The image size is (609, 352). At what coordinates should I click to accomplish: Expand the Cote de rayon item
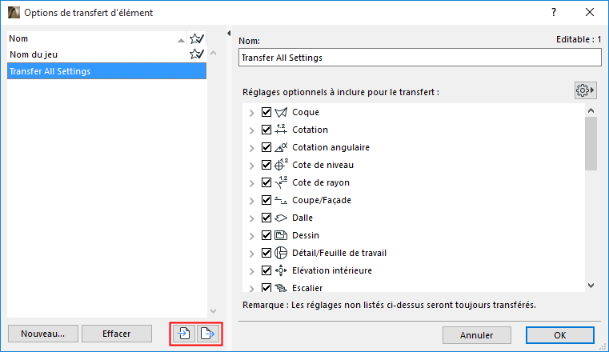[252, 182]
